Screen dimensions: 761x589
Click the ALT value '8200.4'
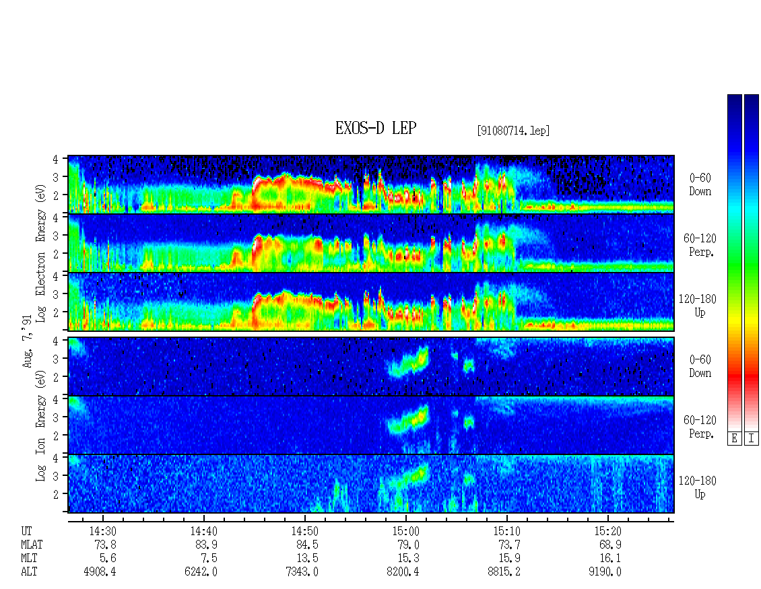click(x=403, y=572)
